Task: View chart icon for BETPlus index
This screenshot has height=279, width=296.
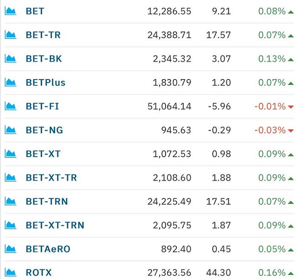Action: 10,82
